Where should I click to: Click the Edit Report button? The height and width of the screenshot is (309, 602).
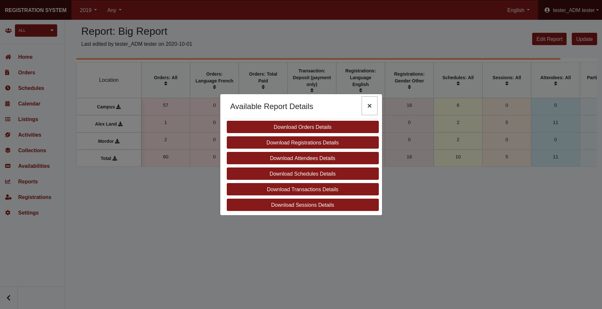[x=549, y=39]
